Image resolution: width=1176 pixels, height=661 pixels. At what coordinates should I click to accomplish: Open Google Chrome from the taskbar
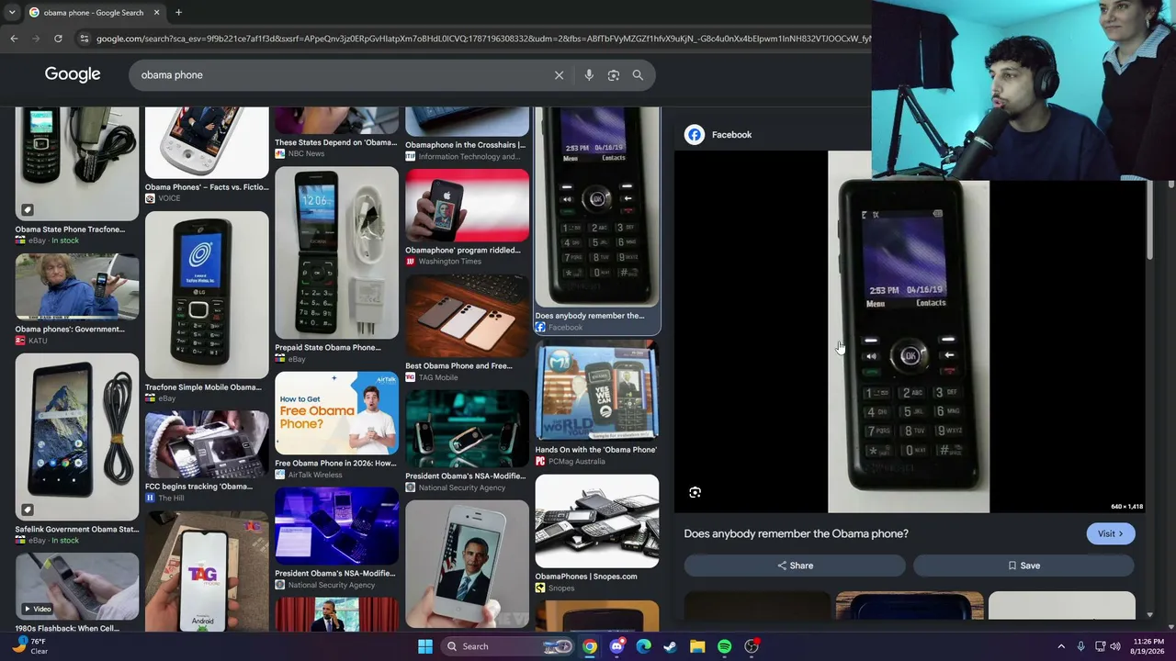click(x=590, y=646)
